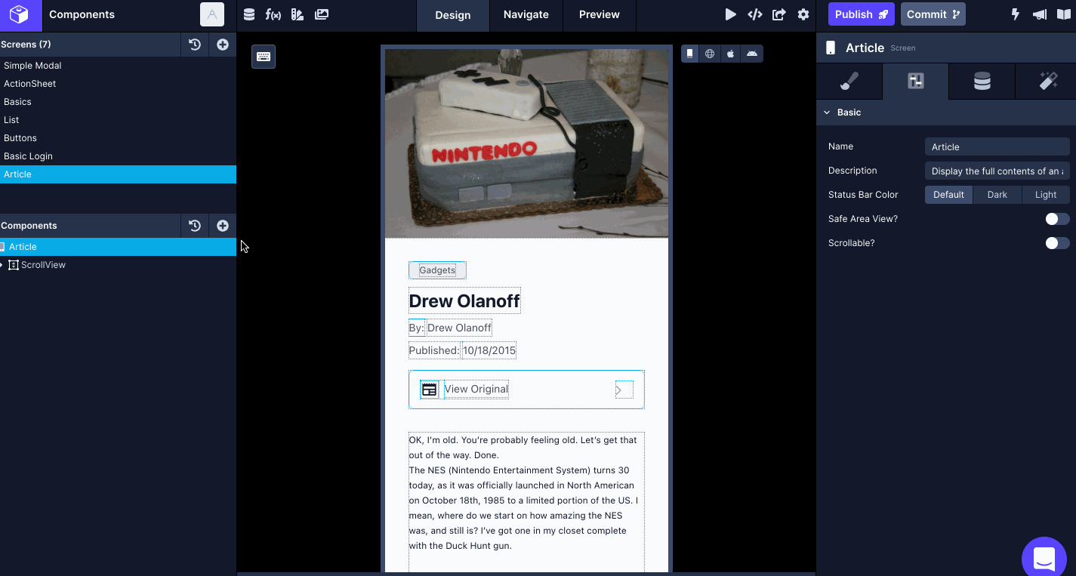The height and width of the screenshot is (576, 1076).
Task: Edit the Description field
Action: 997,171
